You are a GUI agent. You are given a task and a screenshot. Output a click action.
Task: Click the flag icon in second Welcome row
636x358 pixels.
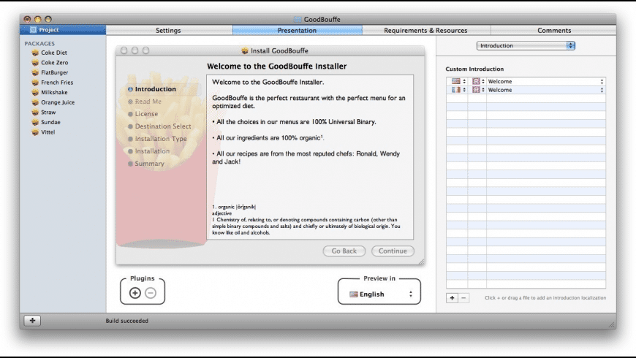456,90
